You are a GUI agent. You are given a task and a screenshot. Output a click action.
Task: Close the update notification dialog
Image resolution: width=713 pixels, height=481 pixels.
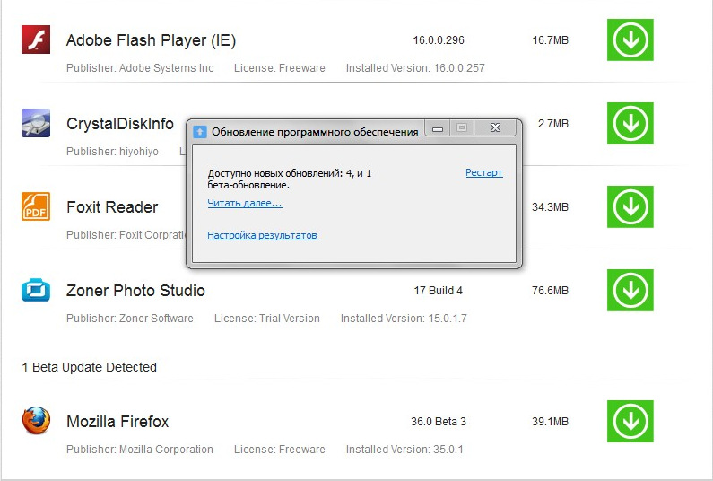[495, 128]
